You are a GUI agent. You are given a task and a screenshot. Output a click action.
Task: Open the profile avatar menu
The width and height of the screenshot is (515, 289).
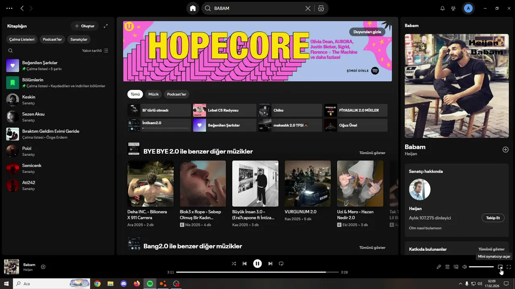tap(468, 8)
